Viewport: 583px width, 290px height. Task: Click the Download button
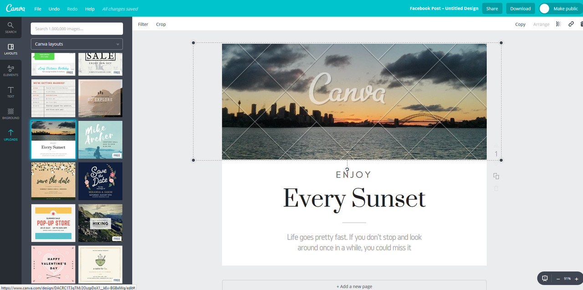click(520, 9)
